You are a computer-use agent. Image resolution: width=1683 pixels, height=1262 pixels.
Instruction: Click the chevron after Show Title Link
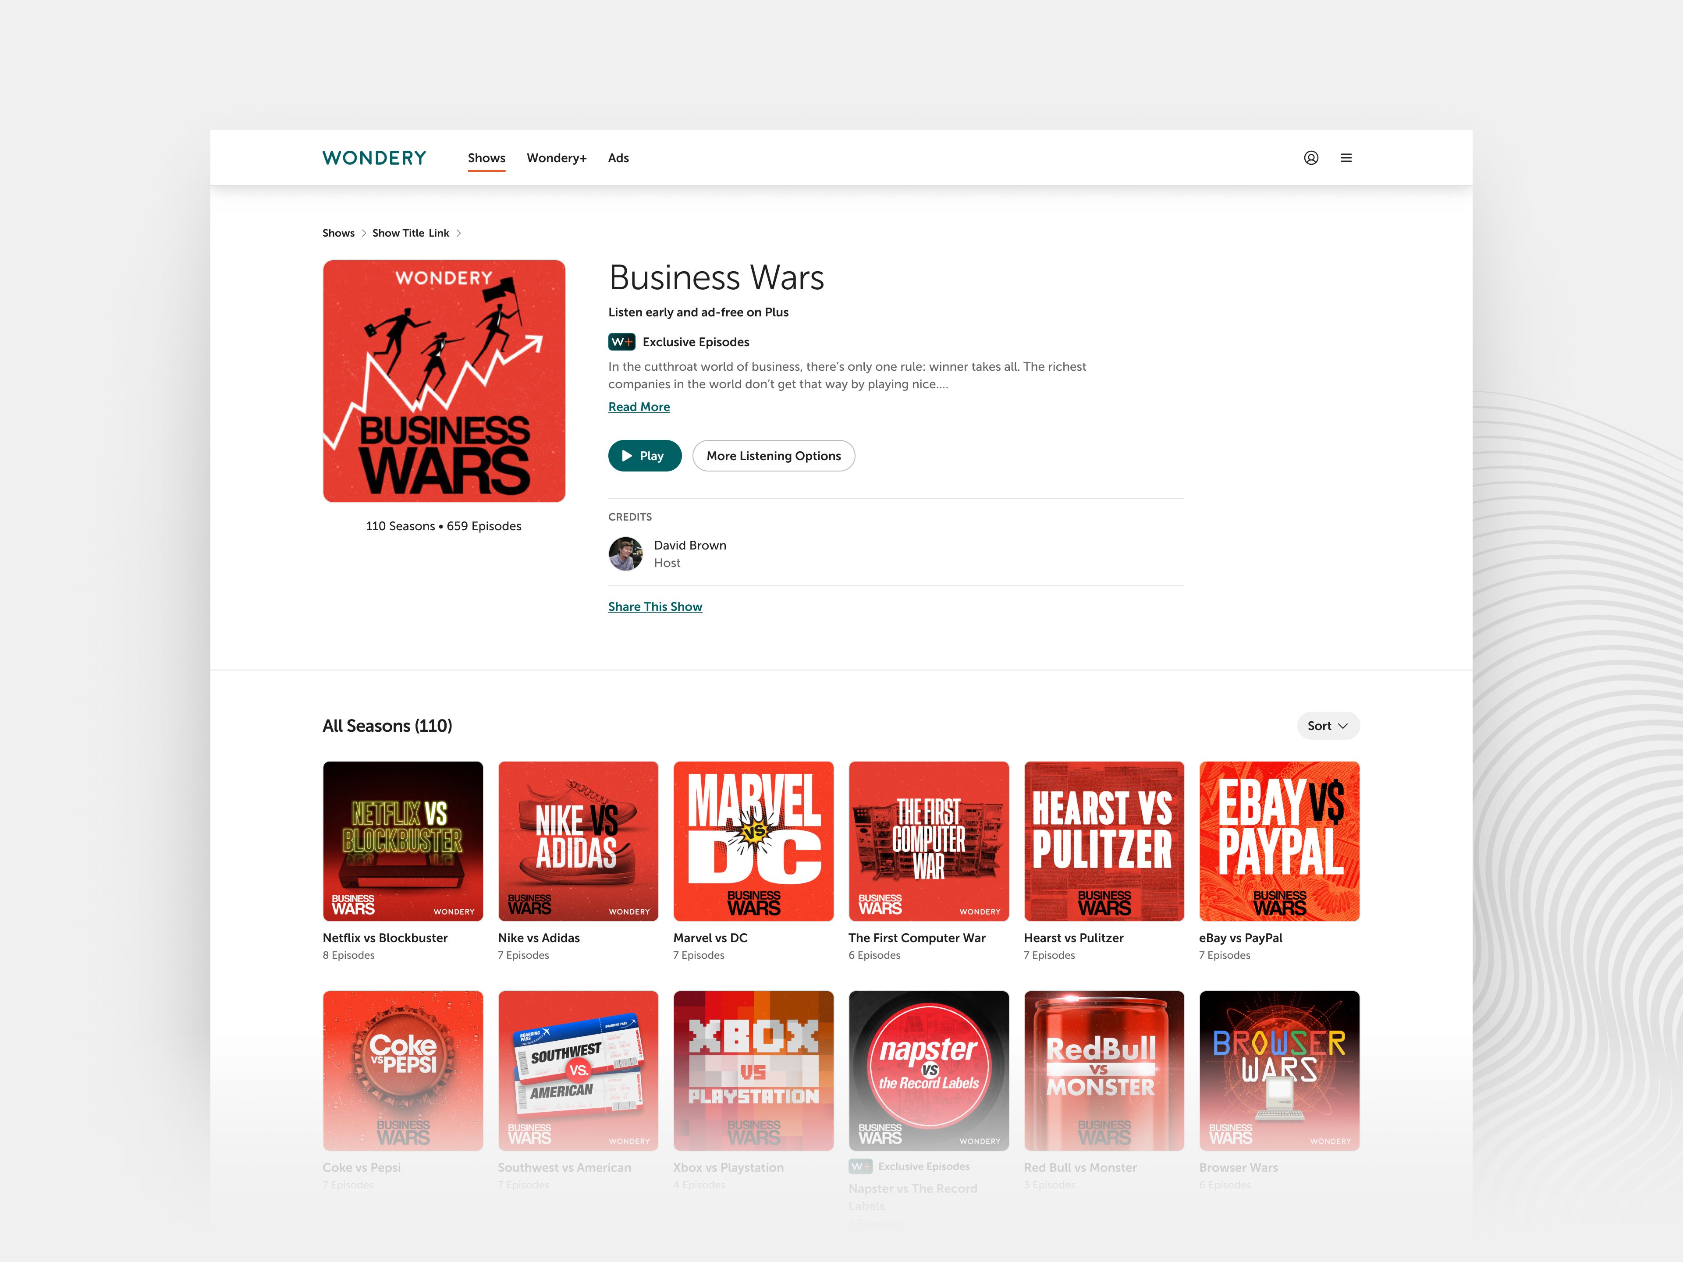459,233
